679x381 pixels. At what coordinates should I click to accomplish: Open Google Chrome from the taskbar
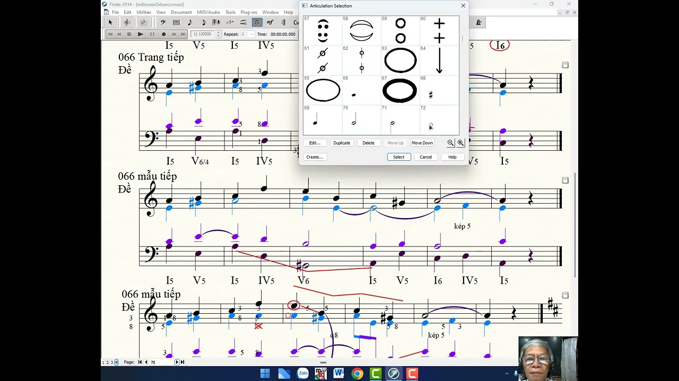coord(357,374)
